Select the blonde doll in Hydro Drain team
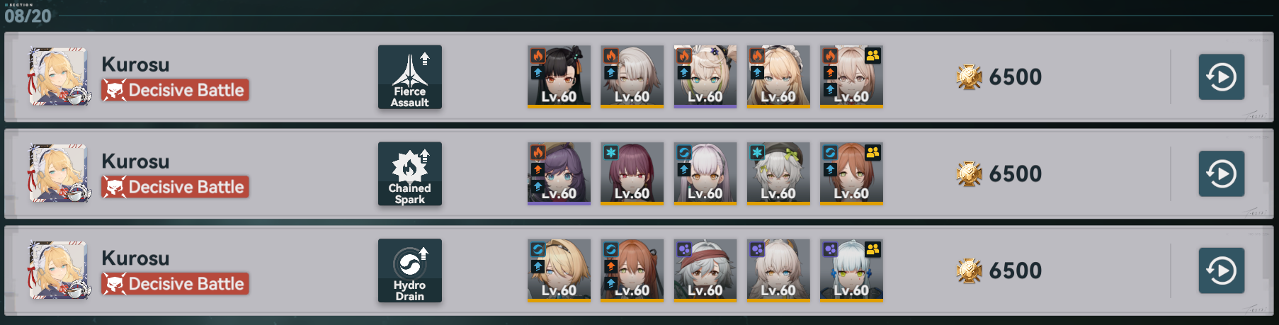Viewport: 1279px width, 325px height. pos(559,271)
